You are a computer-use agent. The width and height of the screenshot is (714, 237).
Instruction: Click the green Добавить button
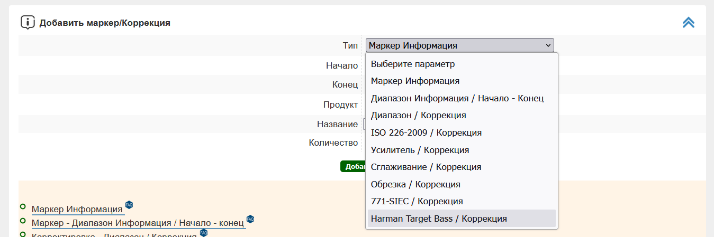point(353,166)
